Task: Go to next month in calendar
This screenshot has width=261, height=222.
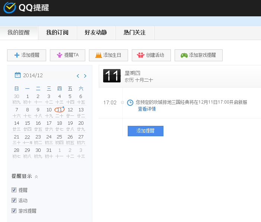Action: pos(85,76)
